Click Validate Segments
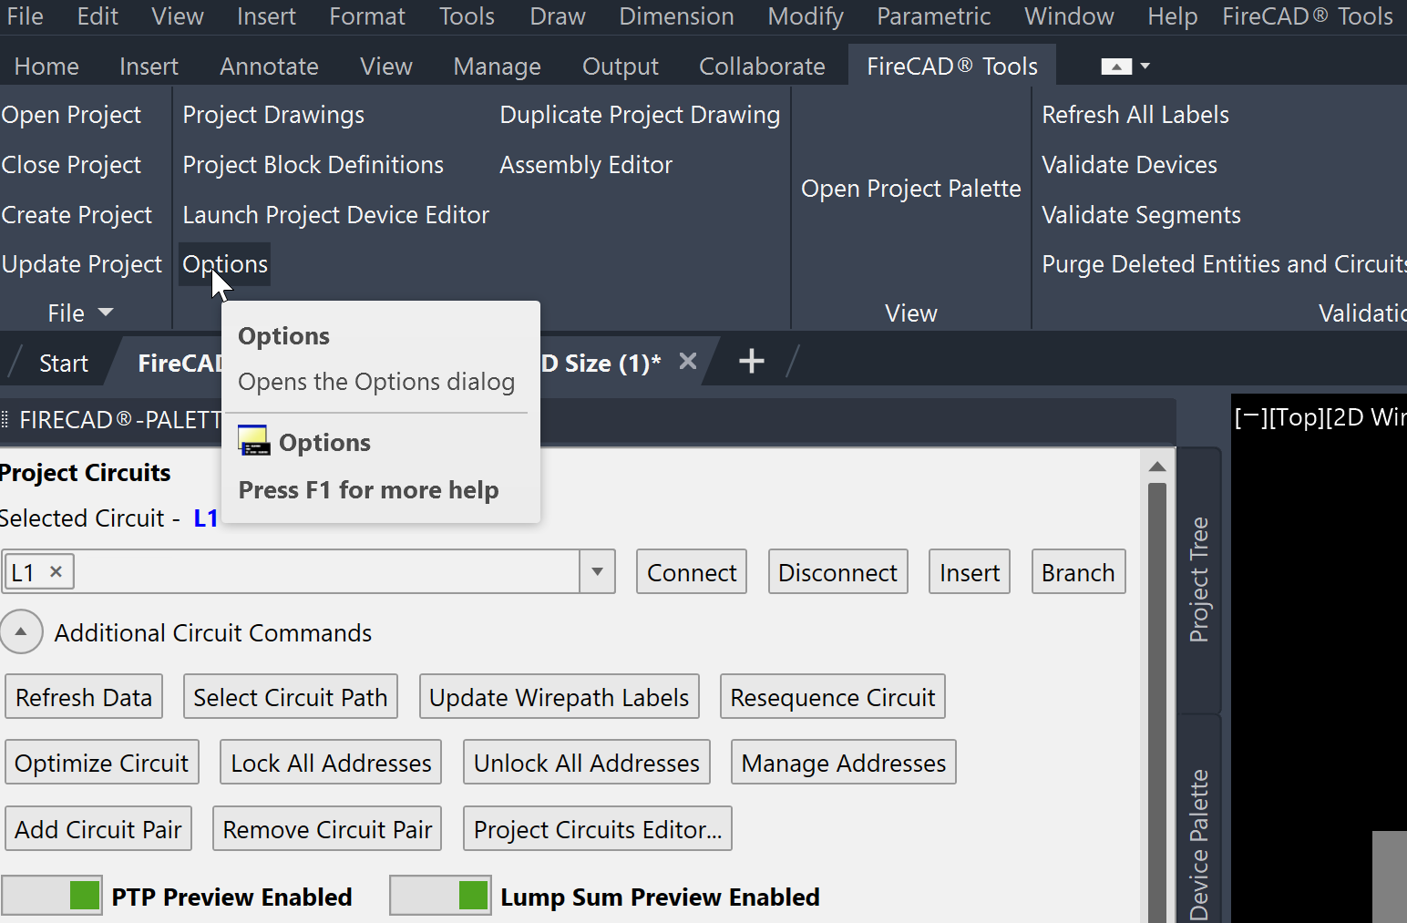Screen dimensions: 1407x923 click(1141, 215)
